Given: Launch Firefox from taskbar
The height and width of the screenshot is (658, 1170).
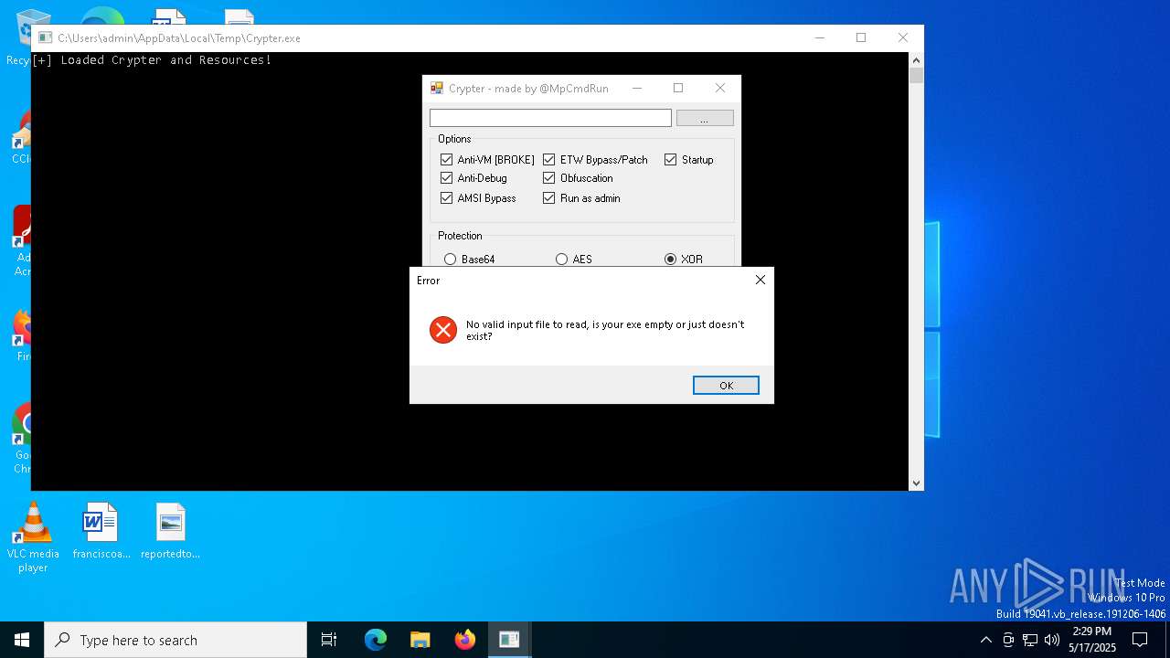Looking at the screenshot, I should tap(464, 640).
